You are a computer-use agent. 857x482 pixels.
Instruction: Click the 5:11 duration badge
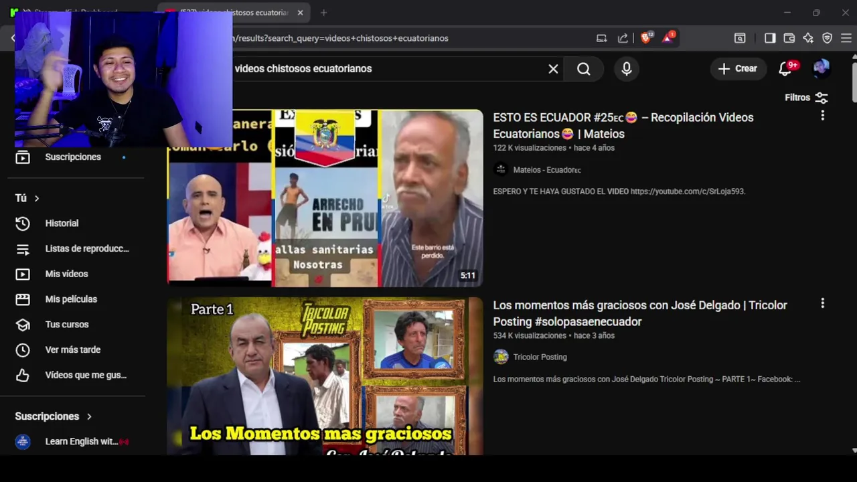tap(467, 276)
